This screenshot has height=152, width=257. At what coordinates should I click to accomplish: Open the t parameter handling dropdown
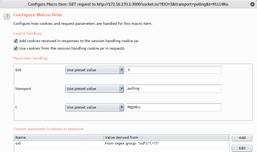pyautogui.click(x=95, y=107)
